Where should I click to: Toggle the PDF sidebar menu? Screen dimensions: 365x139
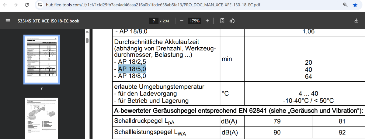[x=8, y=21]
